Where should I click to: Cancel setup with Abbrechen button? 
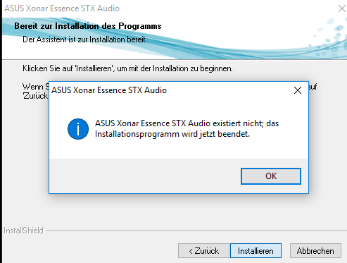(315, 251)
